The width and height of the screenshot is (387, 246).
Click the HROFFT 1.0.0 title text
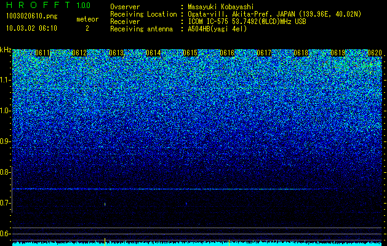click(49, 5)
